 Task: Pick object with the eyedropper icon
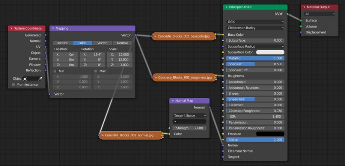[40, 78]
